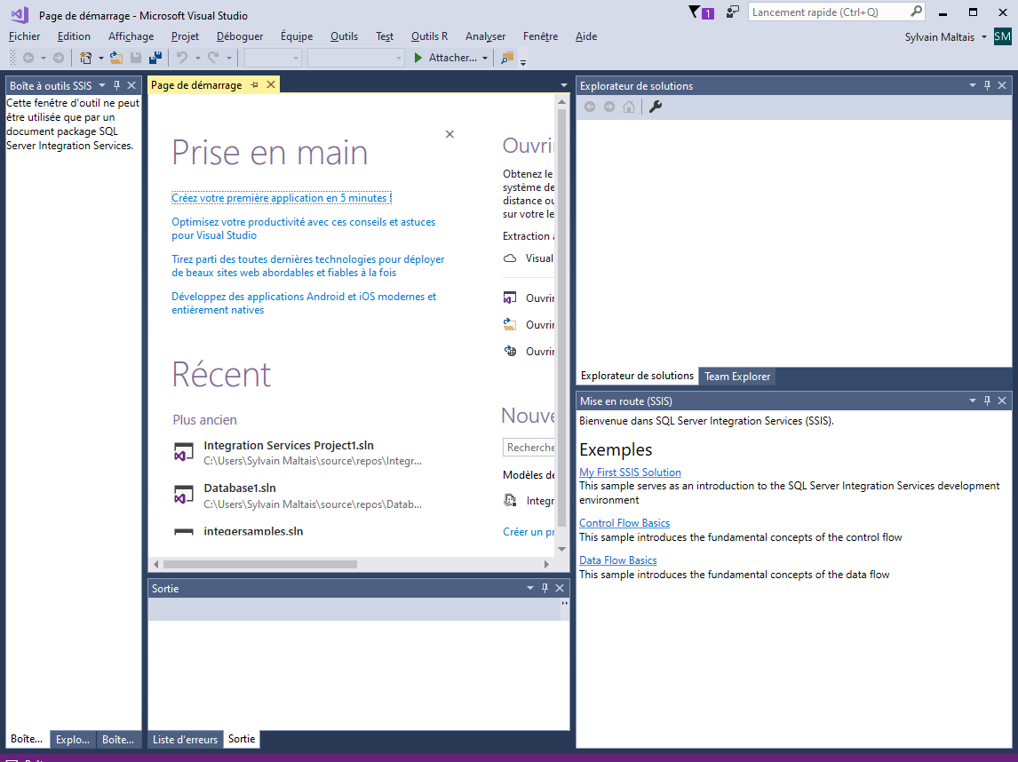
Task: Open a new project using the toolbar icon
Action: click(x=85, y=57)
